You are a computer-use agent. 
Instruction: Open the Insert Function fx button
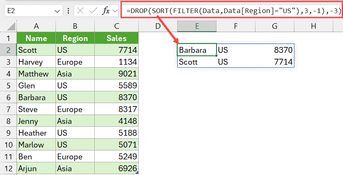106,11
